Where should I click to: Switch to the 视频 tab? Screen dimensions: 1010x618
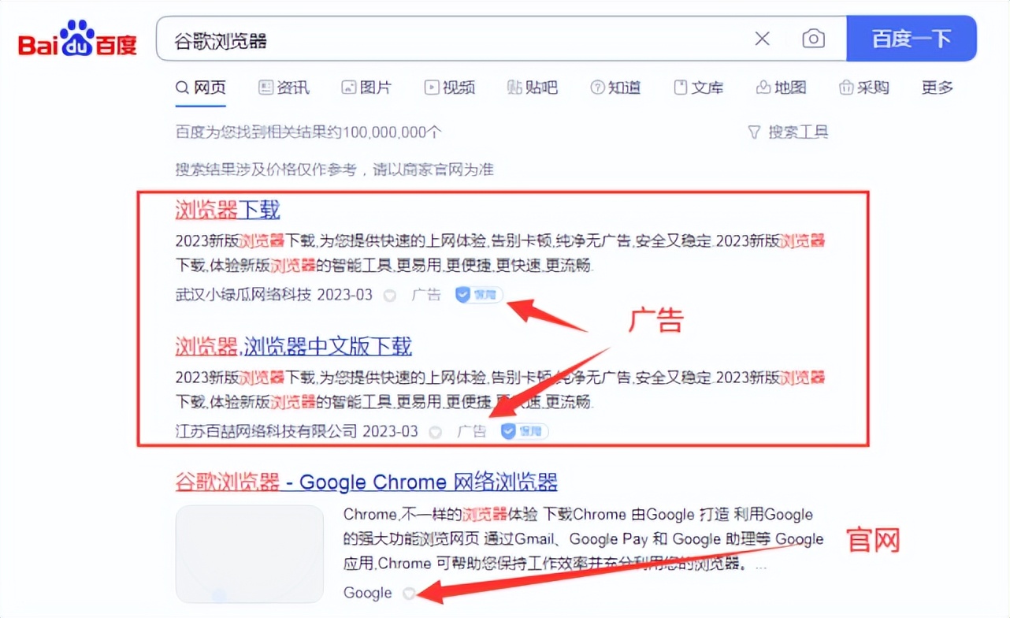click(449, 88)
